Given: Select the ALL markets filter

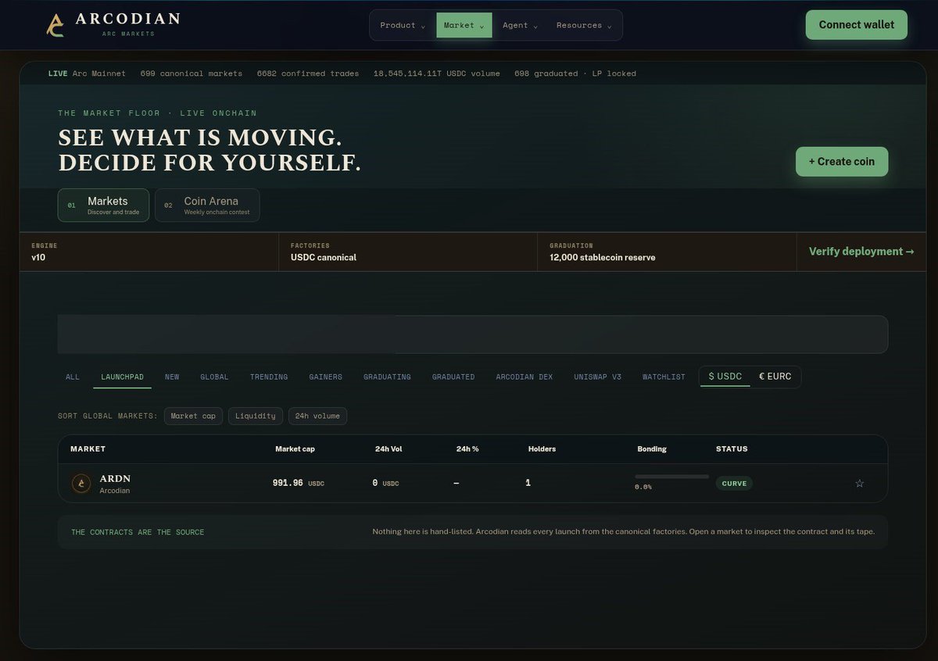Looking at the screenshot, I should (73, 377).
